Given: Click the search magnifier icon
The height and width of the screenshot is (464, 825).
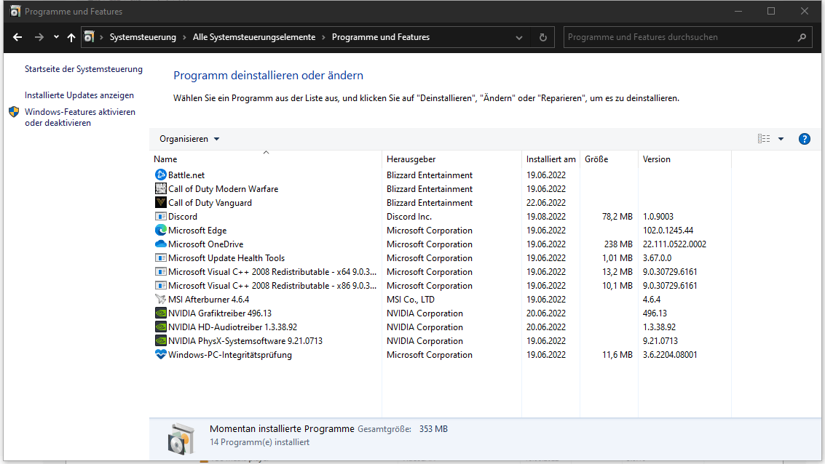Looking at the screenshot, I should (x=802, y=37).
